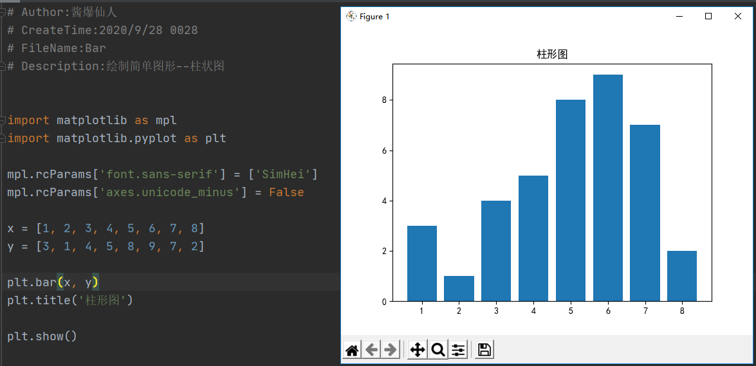Click the 'Figure 1' window title text

[374, 17]
